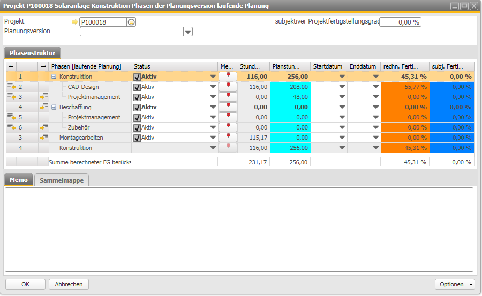Click indent arrow icon on Beschaffung row
The height and width of the screenshot is (296, 482).
[44, 107]
